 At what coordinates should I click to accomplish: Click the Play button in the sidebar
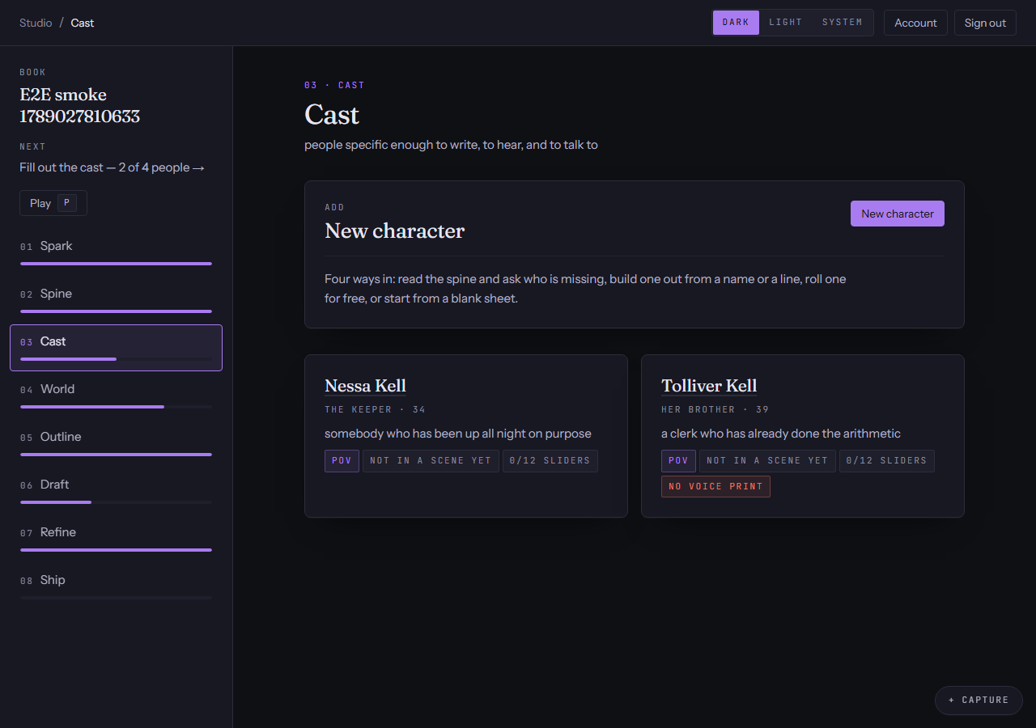pyautogui.click(x=53, y=203)
